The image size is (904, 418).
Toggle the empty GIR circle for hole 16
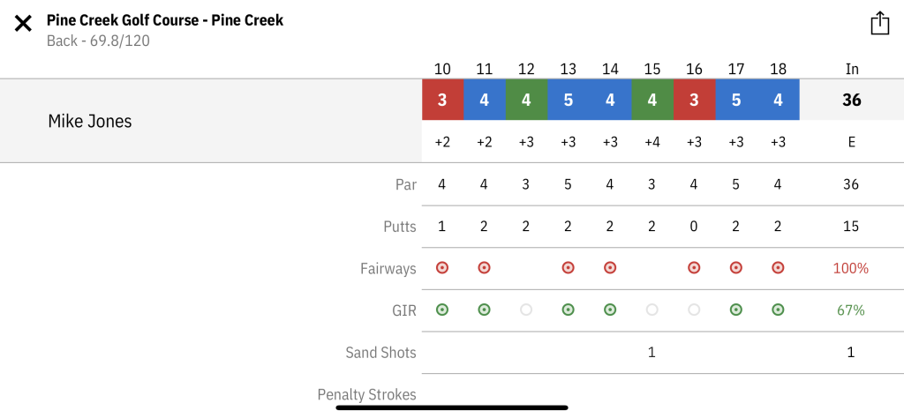(x=694, y=310)
